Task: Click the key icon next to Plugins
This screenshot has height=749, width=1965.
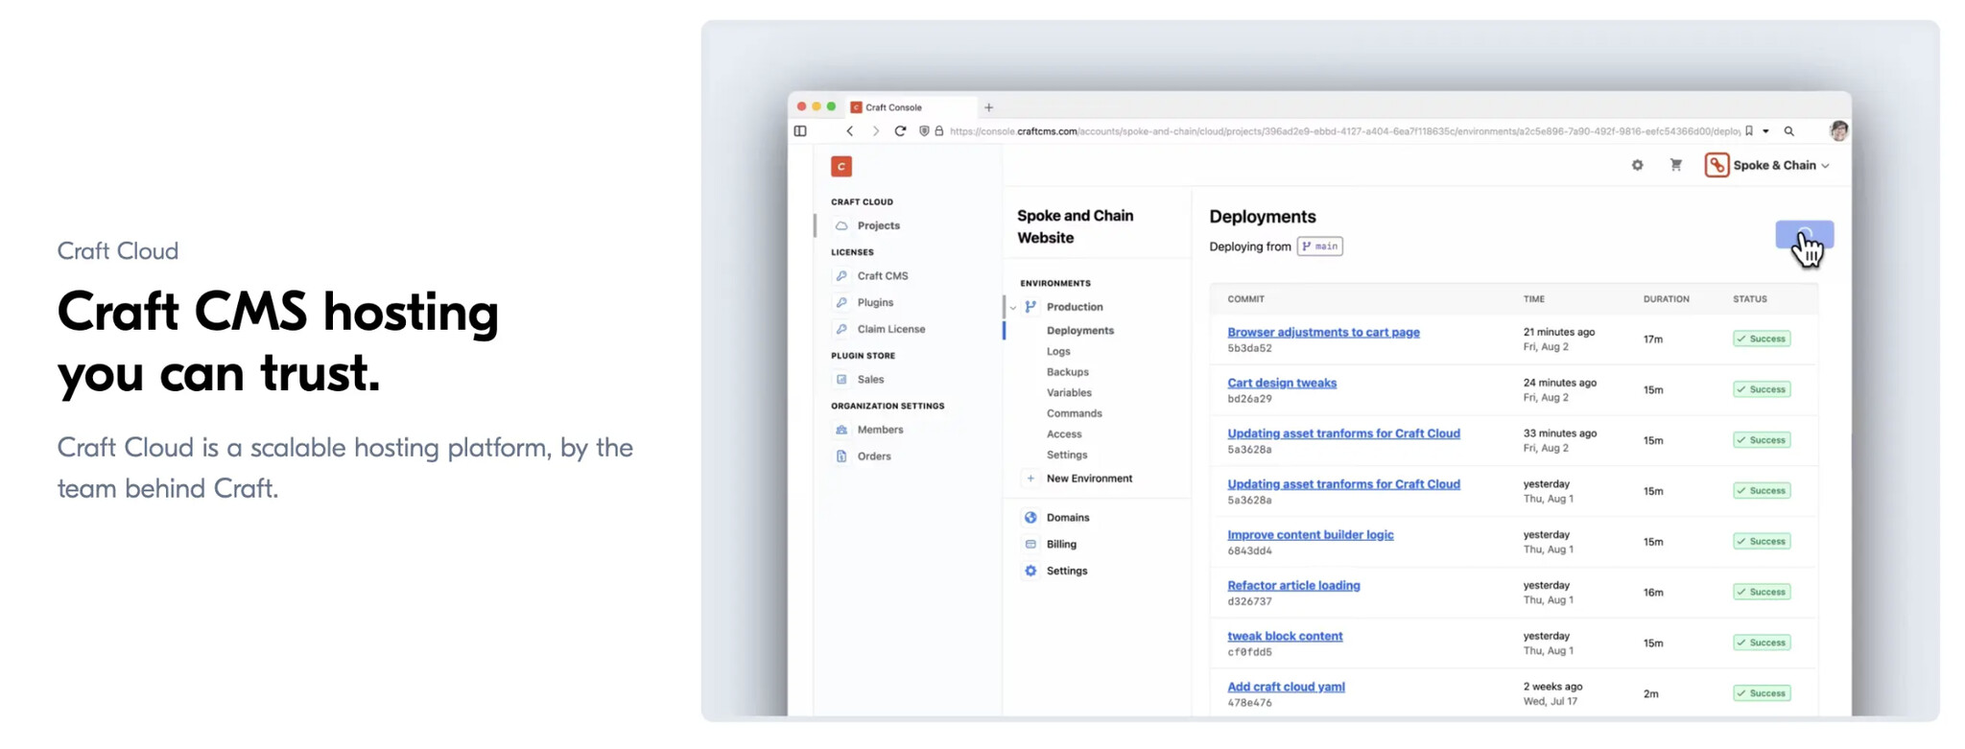Action: pyautogui.click(x=841, y=302)
